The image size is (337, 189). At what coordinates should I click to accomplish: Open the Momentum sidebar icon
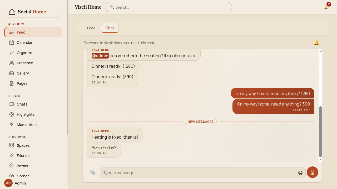[x=12, y=125]
